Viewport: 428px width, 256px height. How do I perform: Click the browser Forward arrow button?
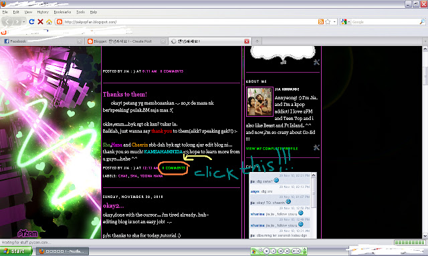(17, 21)
